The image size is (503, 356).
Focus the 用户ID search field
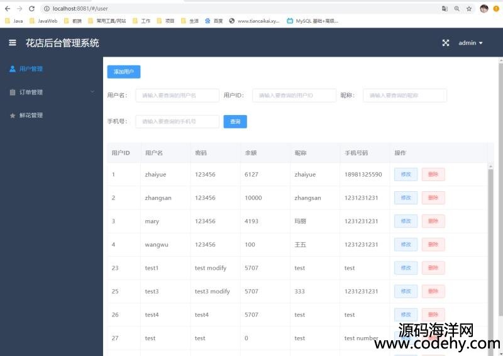click(294, 96)
